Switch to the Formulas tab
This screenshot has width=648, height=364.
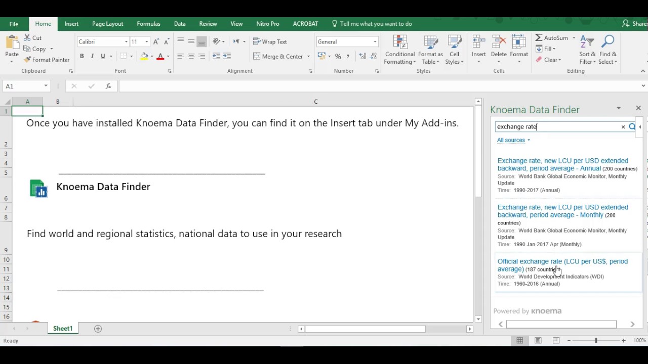point(148,24)
